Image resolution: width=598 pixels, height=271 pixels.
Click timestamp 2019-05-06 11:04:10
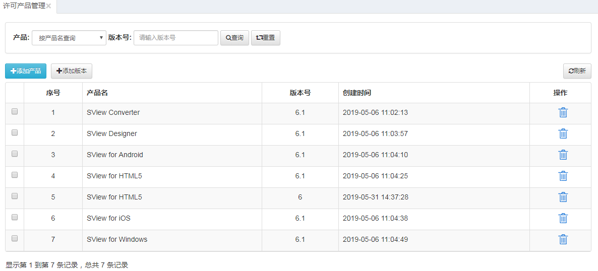coord(376,155)
